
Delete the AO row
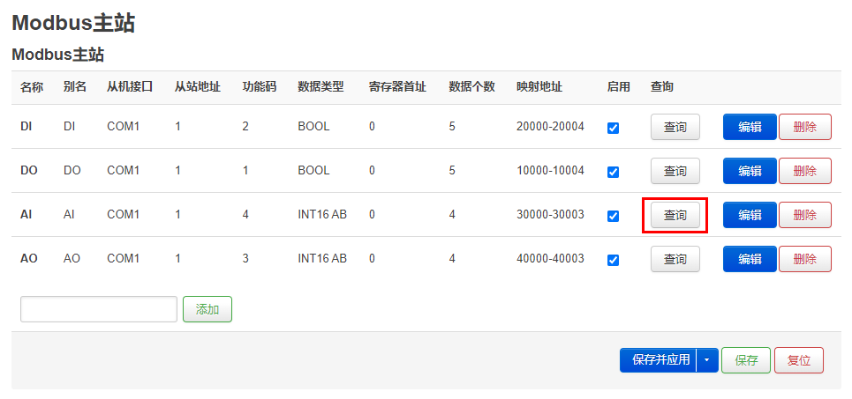[805, 259]
